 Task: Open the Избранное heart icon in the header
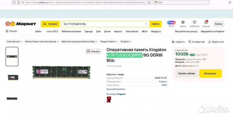(194, 24)
